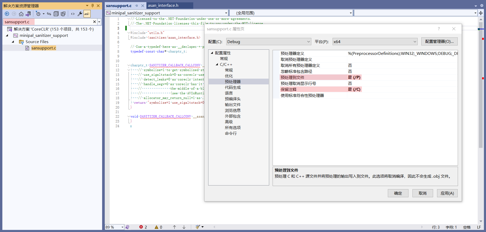This screenshot has width=486, height=232.
Task: Click the 保留注释 value 是 (/C)
Action: 354,89
